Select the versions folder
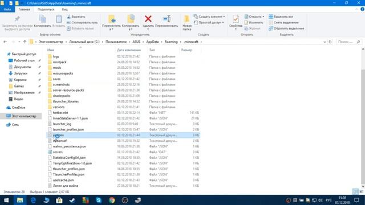Viewport: 365px width, 205px height. [58, 107]
